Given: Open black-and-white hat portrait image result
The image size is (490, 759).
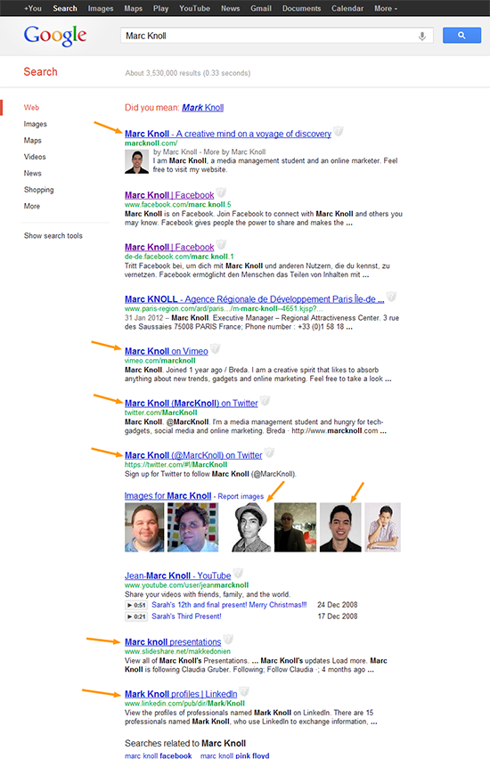Looking at the screenshot, I should pyautogui.click(x=251, y=527).
